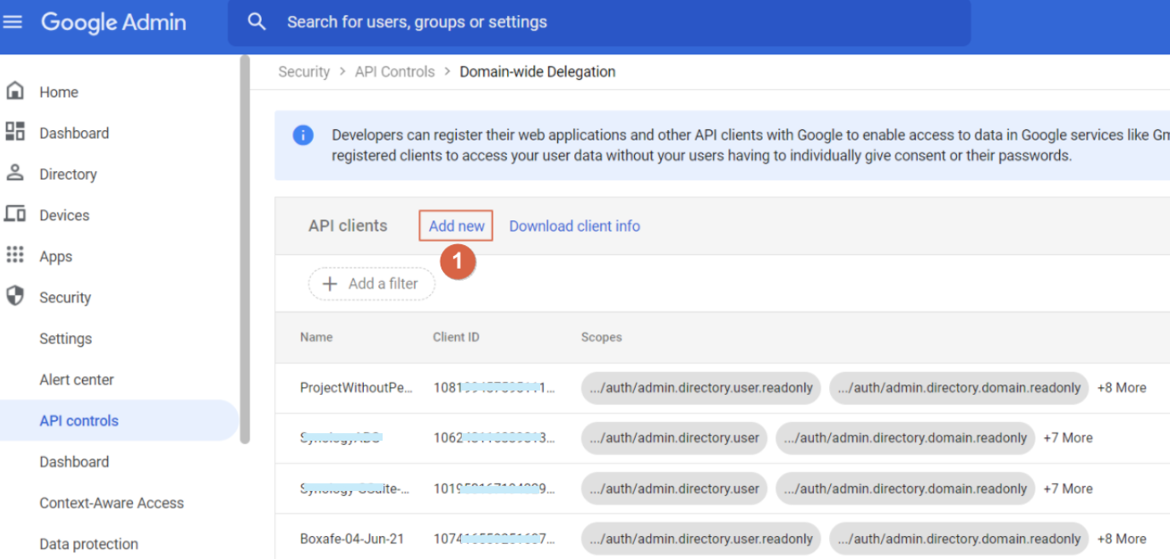Image resolution: width=1170 pixels, height=559 pixels.
Task: Click the Apps grid icon
Action: [14, 255]
